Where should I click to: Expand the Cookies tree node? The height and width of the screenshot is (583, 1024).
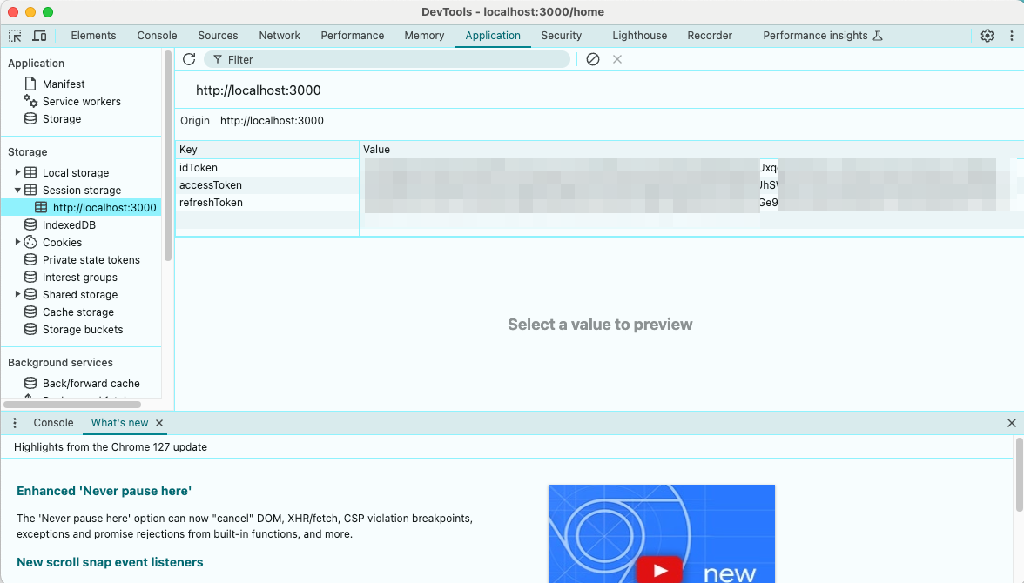tap(17, 242)
